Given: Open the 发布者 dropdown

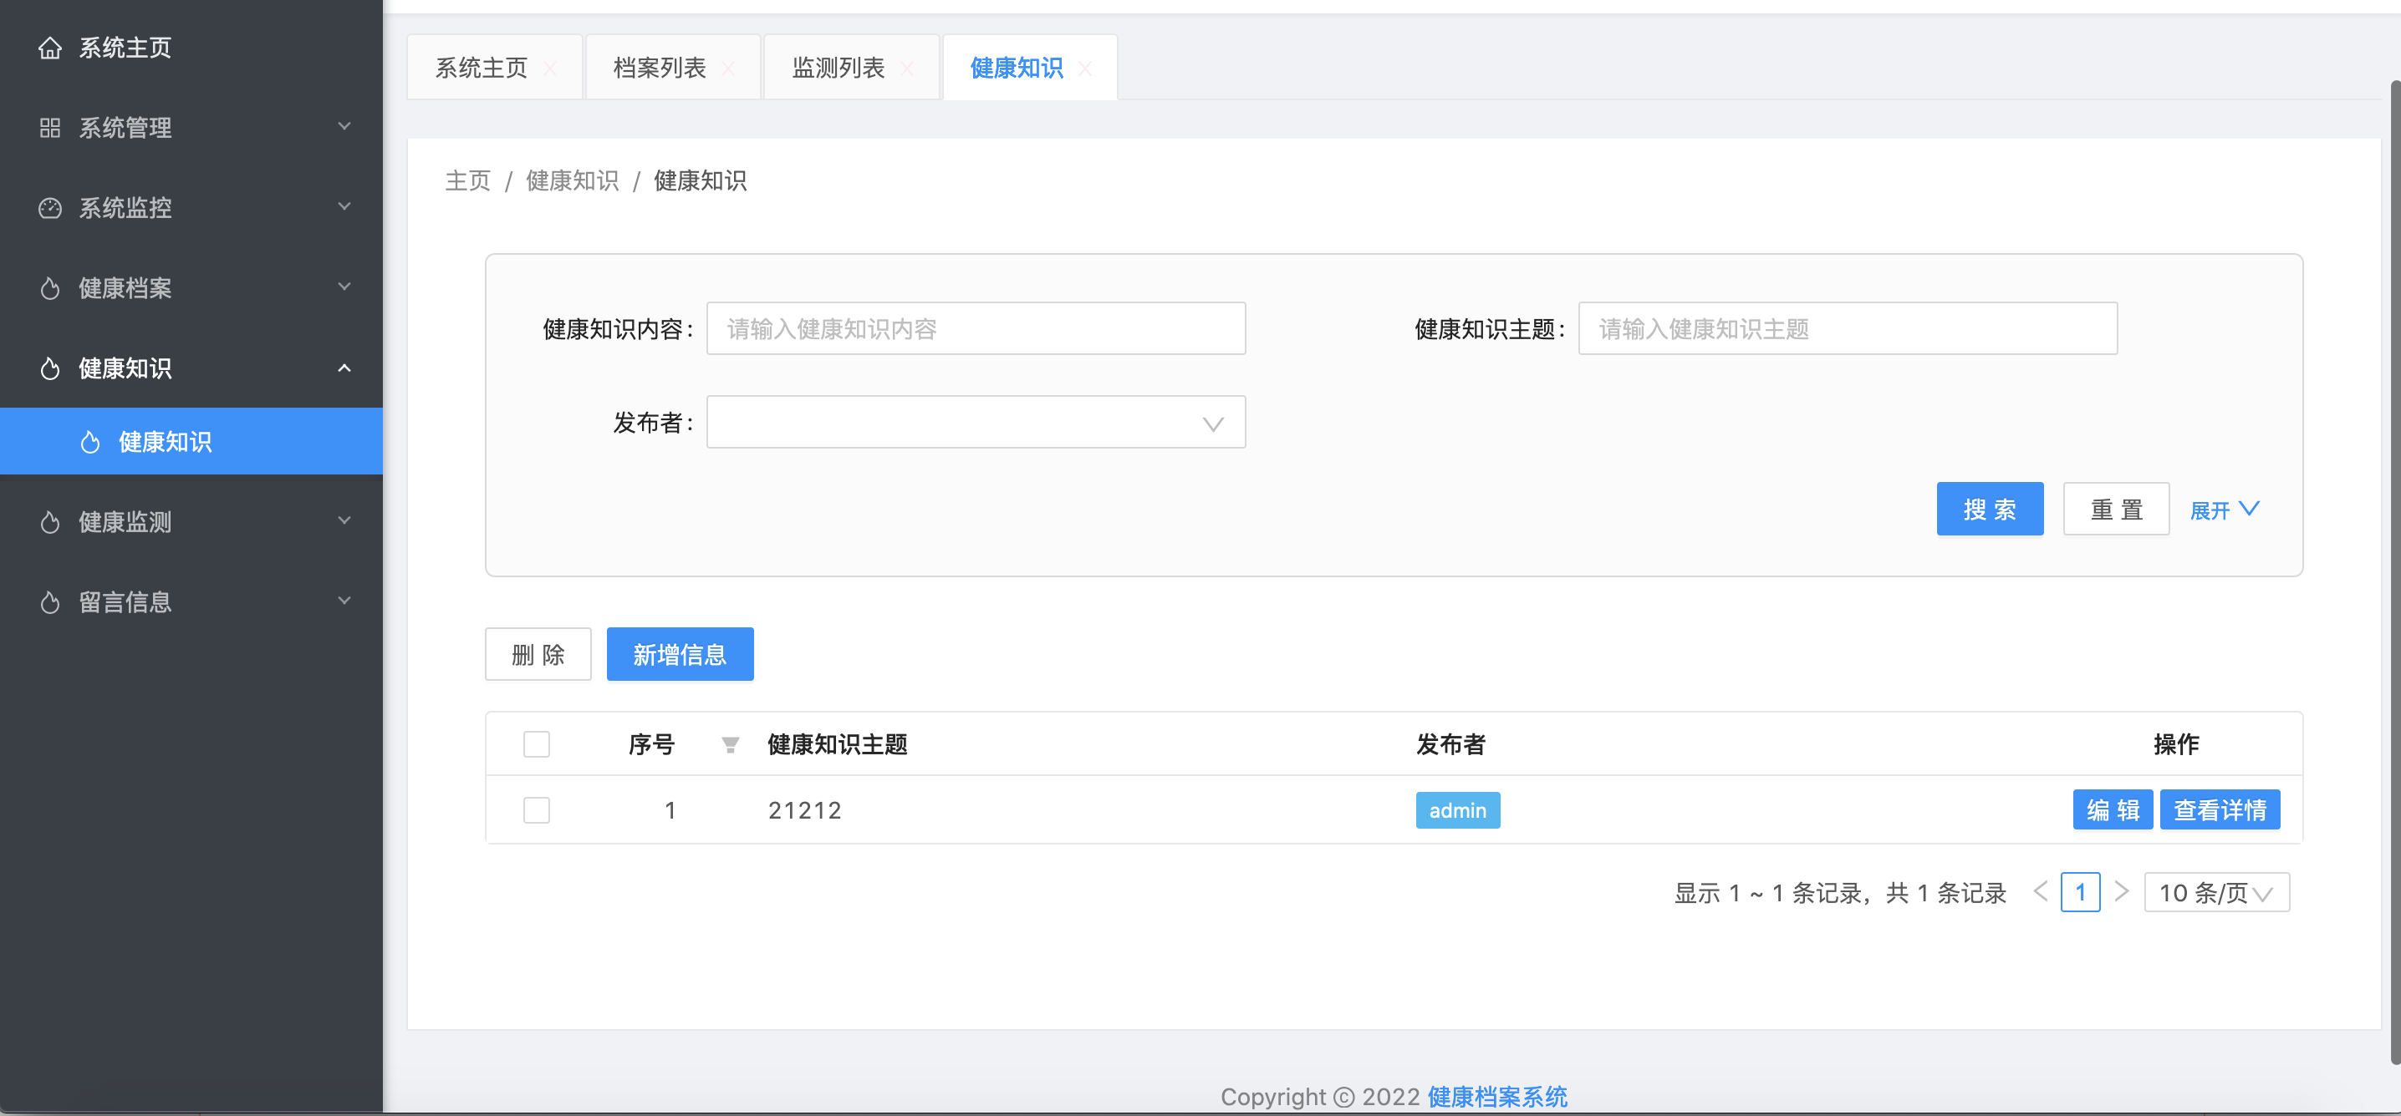Looking at the screenshot, I should coord(975,423).
